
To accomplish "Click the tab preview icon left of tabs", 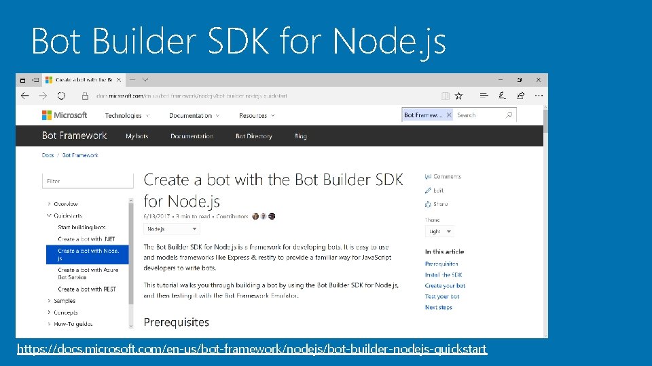I will [22, 80].
